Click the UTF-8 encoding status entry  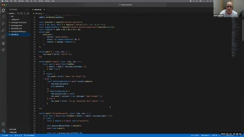(x=214, y=135)
